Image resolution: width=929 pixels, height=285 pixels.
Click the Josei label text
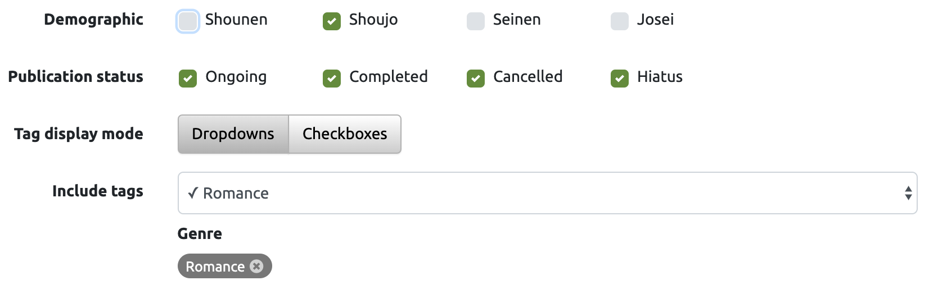coord(655,20)
